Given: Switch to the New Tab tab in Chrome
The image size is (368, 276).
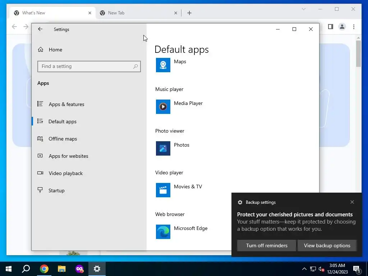Looking at the screenshot, I should pyautogui.click(x=138, y=13).
